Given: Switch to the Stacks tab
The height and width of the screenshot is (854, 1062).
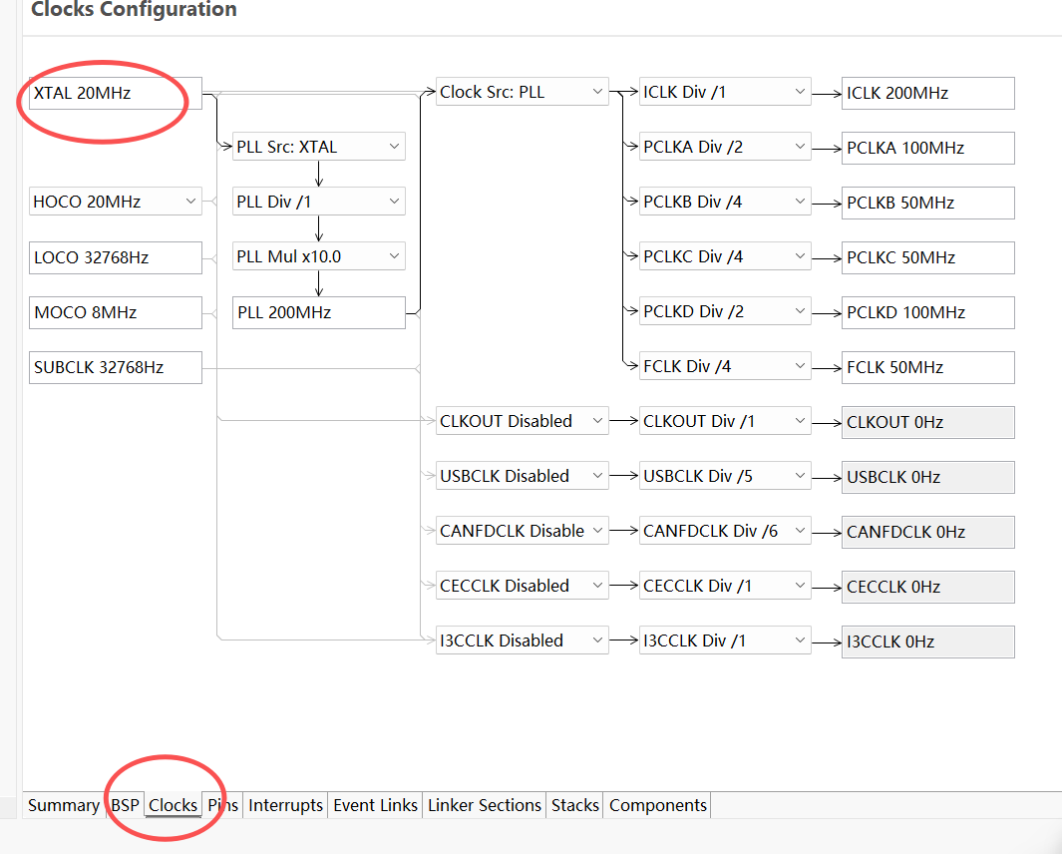Looking at the screenshot, I should point(575,805).
